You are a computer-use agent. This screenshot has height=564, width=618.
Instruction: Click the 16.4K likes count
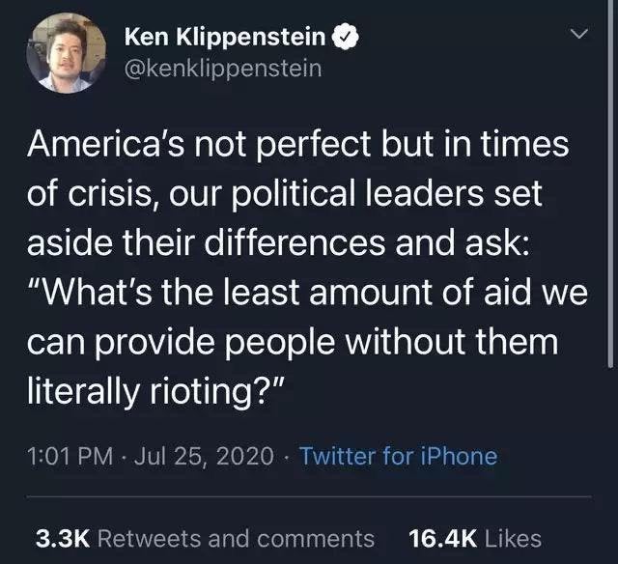pyautogui.click(x=442, y=538)
